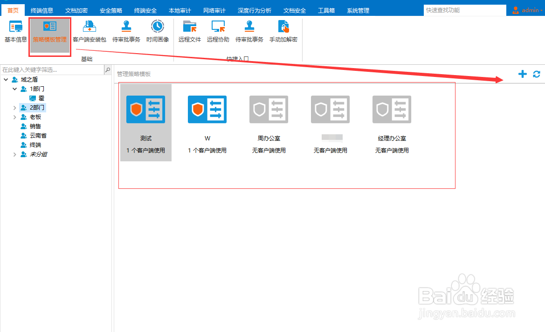The width and height of the screenshot is (545, 332).
Task: Expand the 未分组 tree node
Action: coord(14,154)
